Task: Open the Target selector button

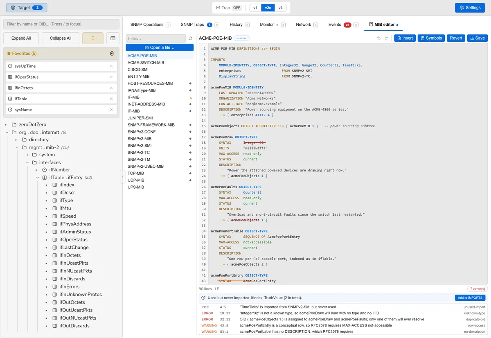Action: (x=27, y=8)
